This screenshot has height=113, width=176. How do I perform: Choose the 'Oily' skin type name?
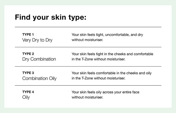click(26, 97)
